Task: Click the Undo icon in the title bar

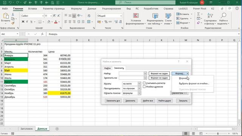Action: (10, 3)
